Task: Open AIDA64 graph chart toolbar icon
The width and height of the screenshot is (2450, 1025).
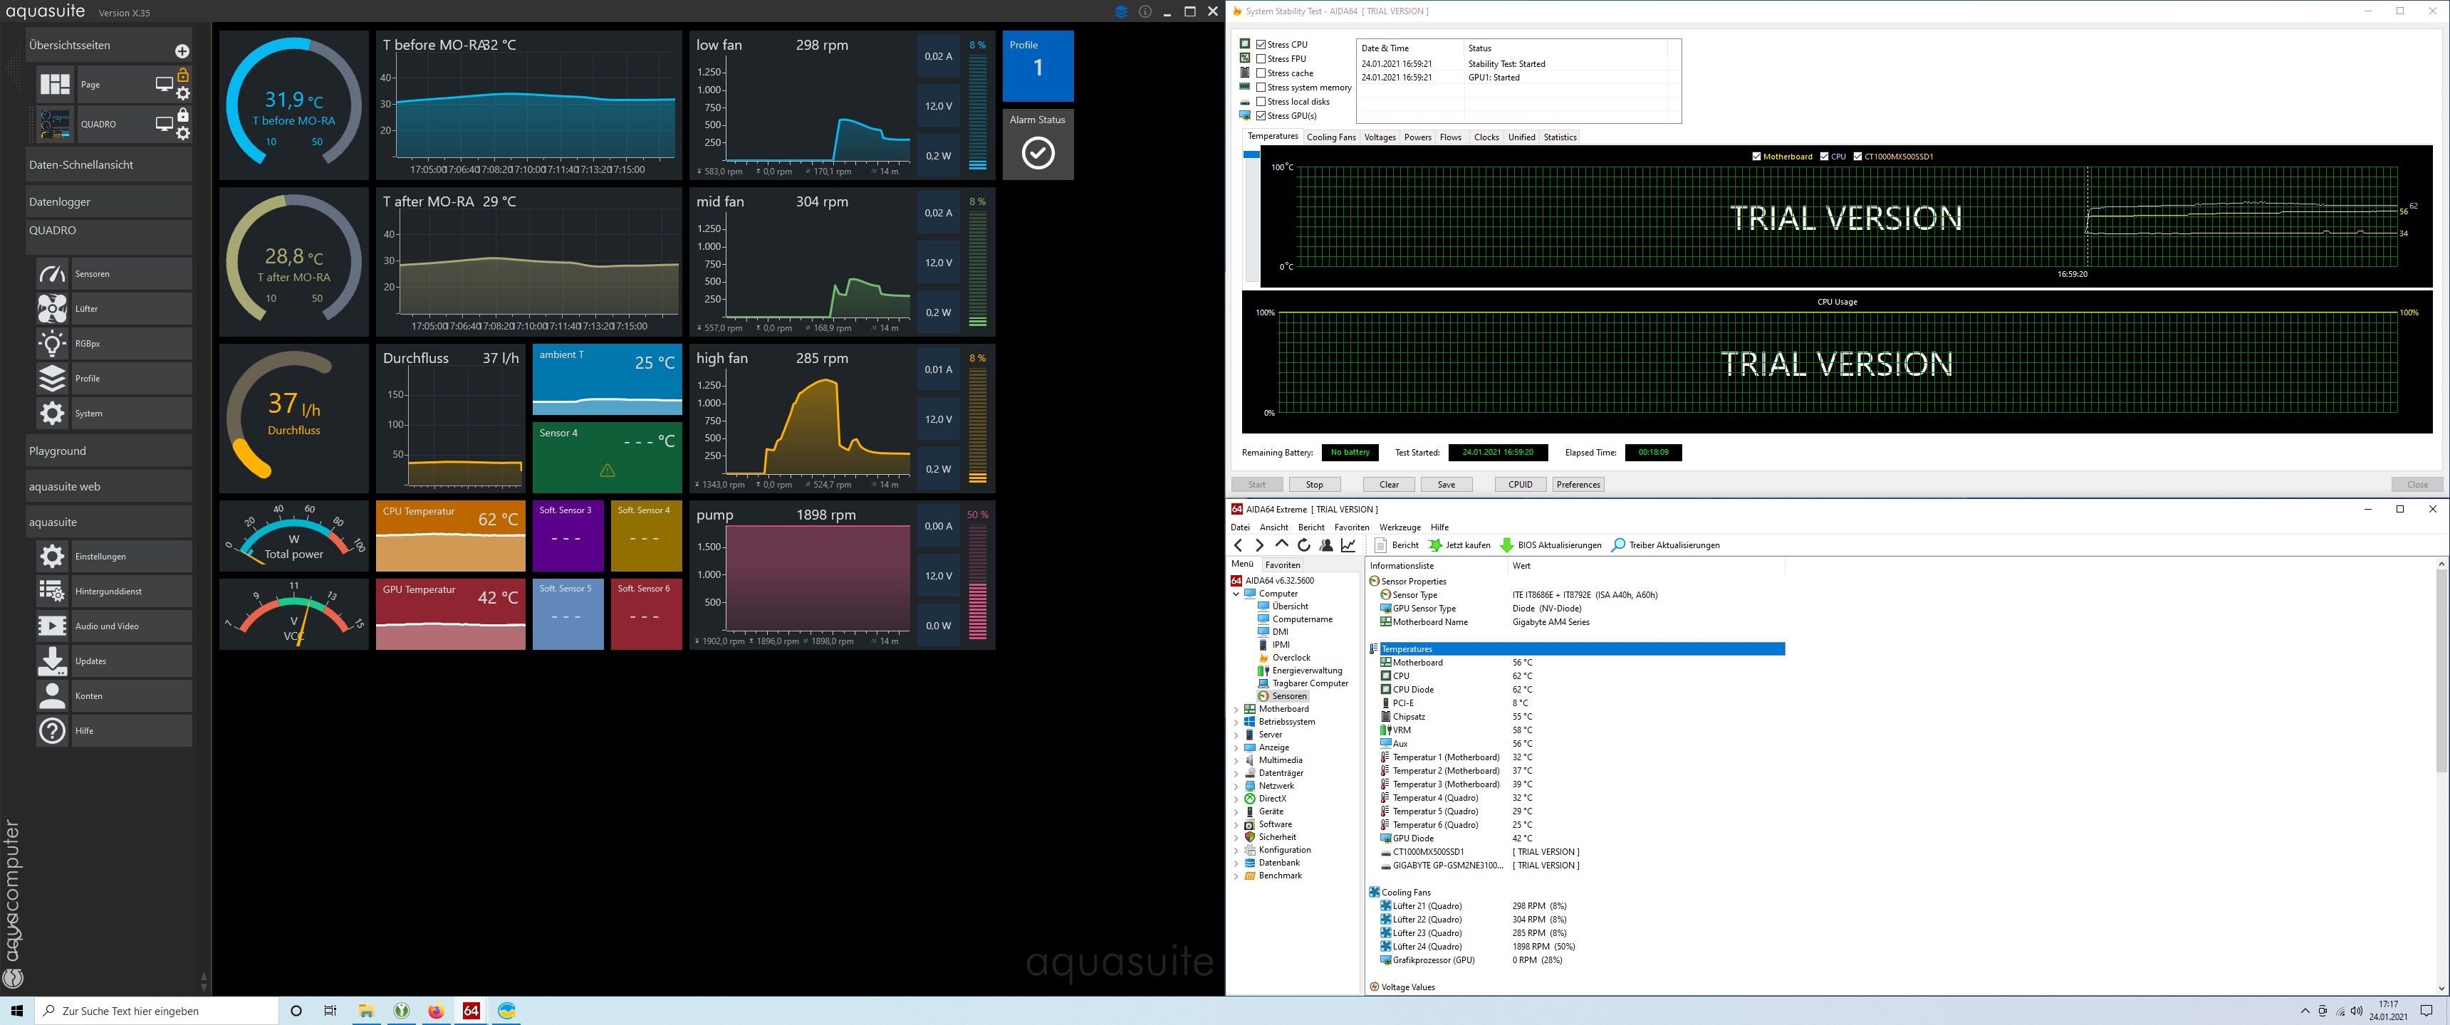Action: point(1349,545)
